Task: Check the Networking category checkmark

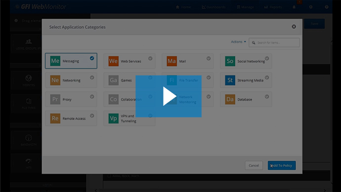Action: [92, 77]
